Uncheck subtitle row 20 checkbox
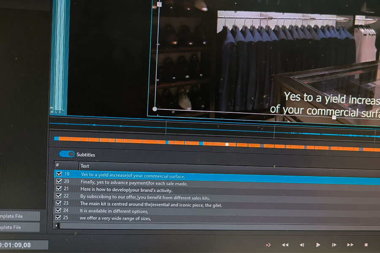The width and height of the screenshot is (380, 253). [x=59, y=181]
